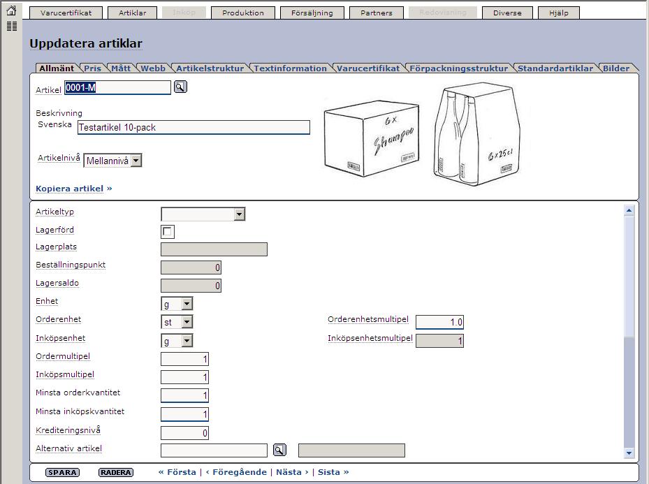The image size is (649, 484).
Task: Click the Orderenhetsmultipel field
Action: point(439,322)
